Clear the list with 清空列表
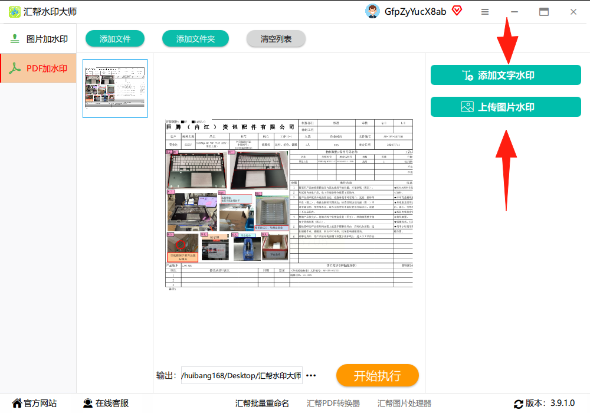Screen dimensions: 590x413 pos(276,39)
